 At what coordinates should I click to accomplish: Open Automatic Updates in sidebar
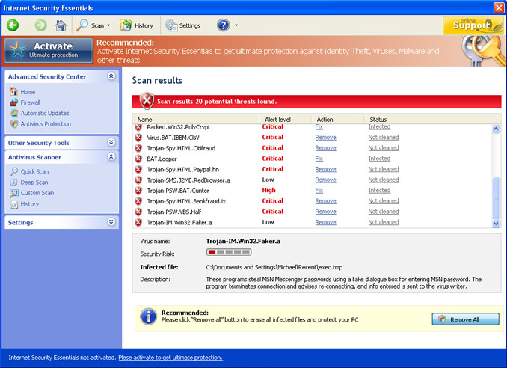click(45, 113)
